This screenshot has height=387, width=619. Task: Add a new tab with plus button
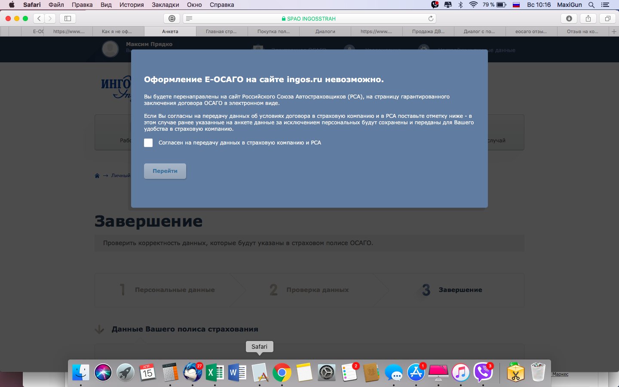pos(614,31)
